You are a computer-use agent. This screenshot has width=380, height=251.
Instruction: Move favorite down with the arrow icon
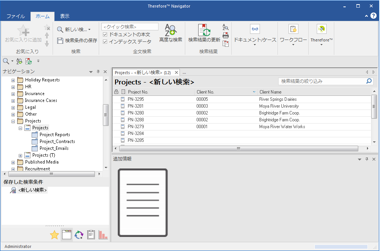click(47, 44)
